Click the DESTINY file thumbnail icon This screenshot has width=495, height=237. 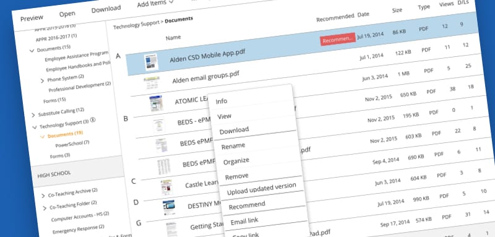(x=169, y=207)
